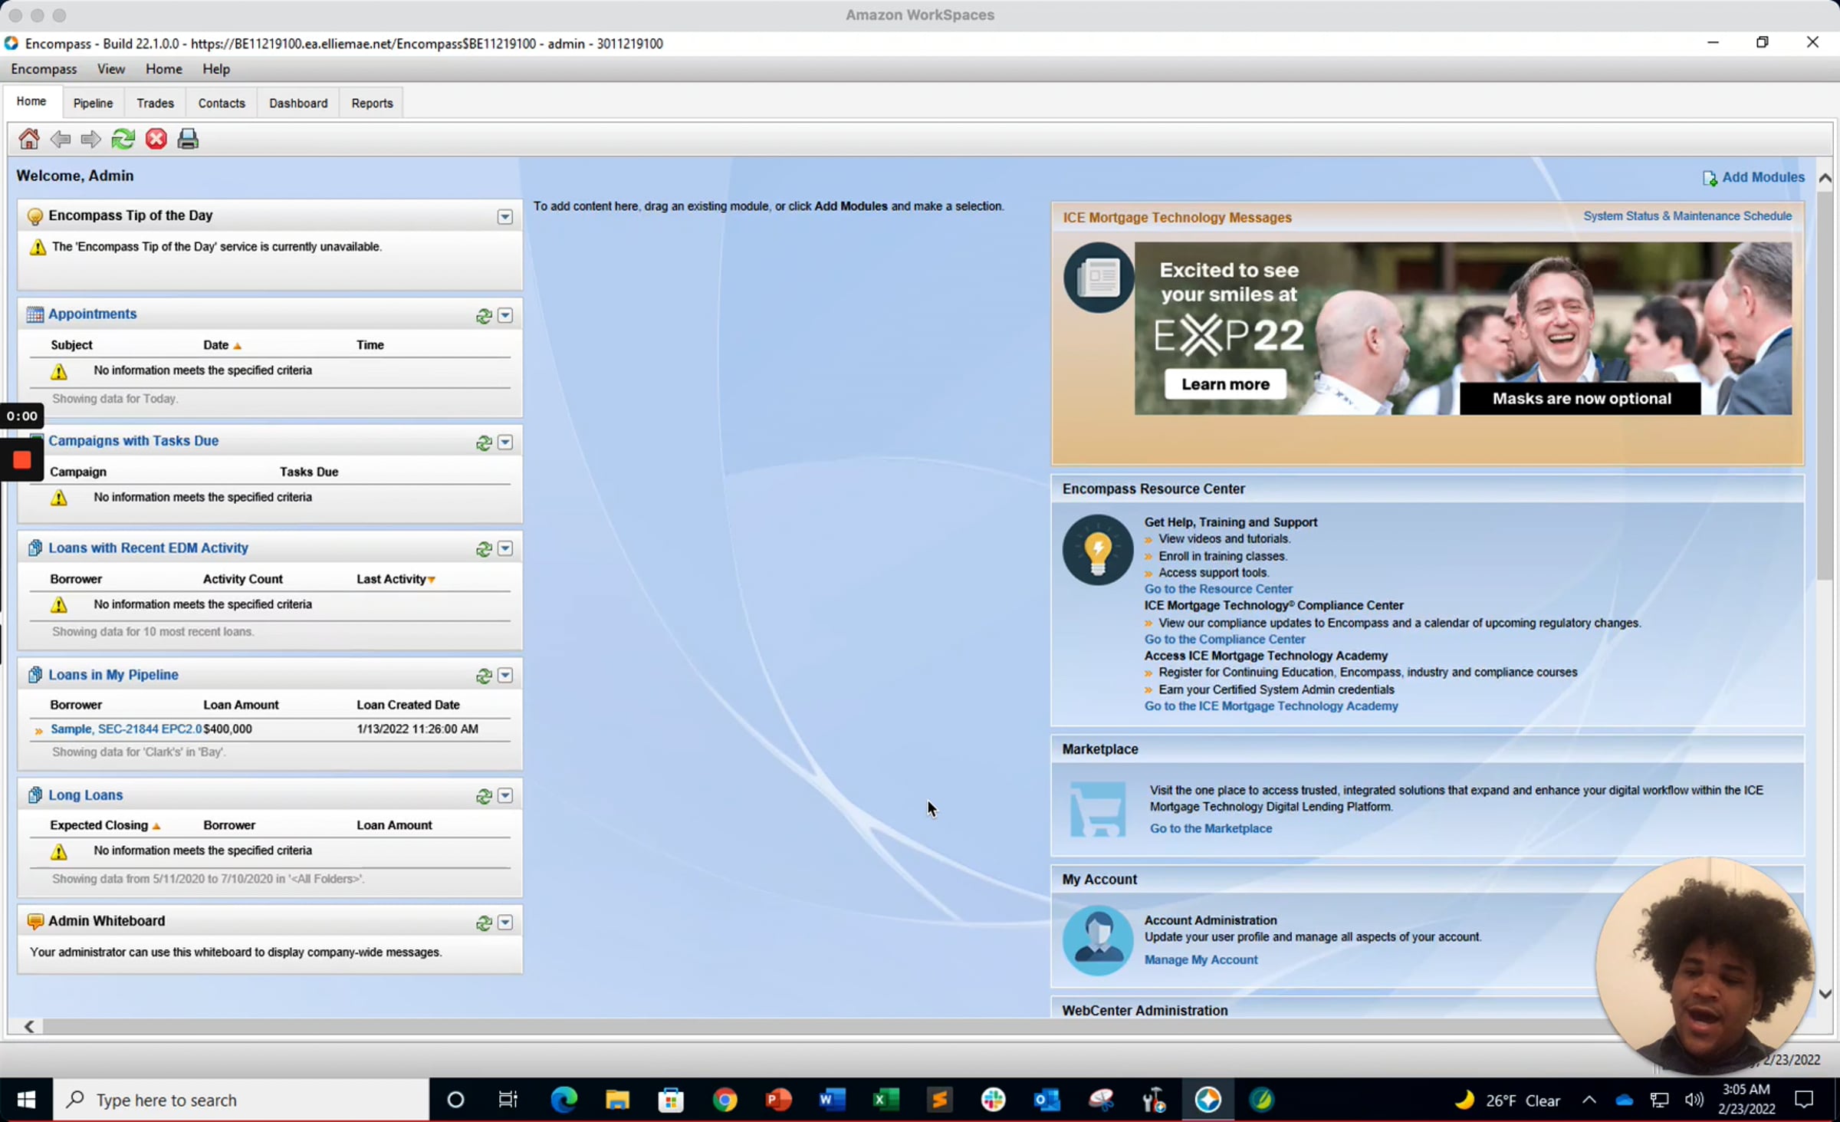
Task: Refresh the home page with green arrows
Action: click(123, 139)
